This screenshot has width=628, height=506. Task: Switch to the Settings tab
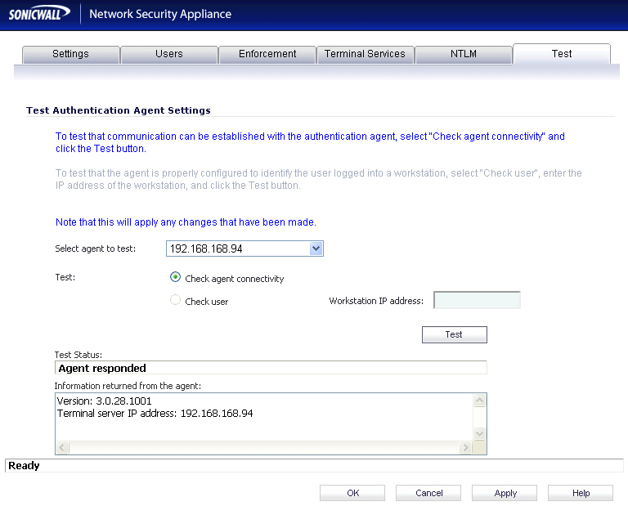70,54
